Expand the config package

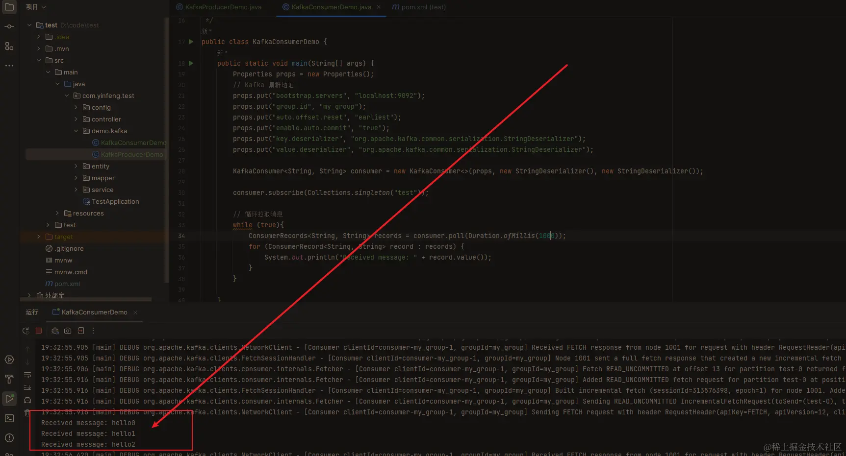point(76,107)
